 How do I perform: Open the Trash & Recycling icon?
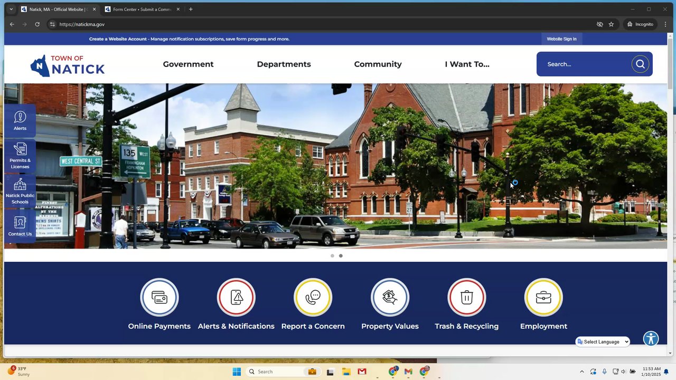[467, 297]
